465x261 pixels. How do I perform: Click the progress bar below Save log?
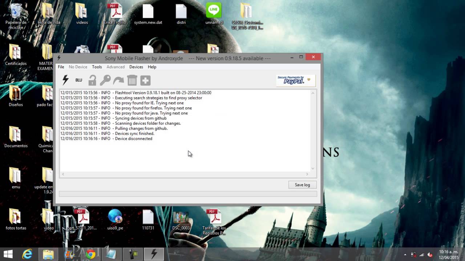(188, 194)
